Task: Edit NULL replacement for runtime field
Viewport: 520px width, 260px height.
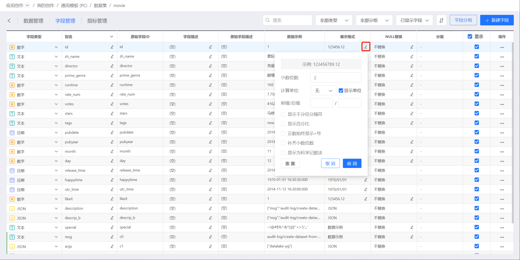Action: click(x=412, y=85)
